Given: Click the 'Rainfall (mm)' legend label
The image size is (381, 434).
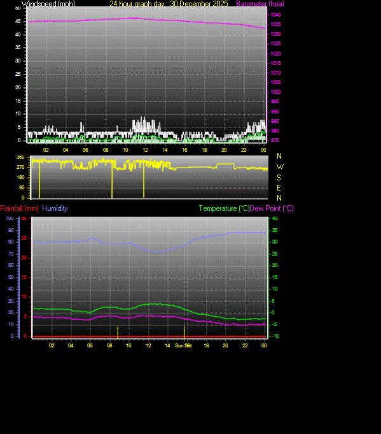Looking at the screenshot, I should 19,208.
